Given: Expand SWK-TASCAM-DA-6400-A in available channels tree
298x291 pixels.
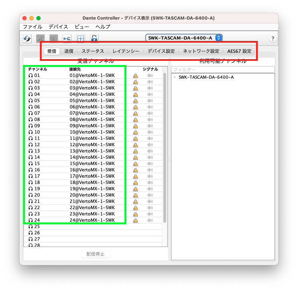Looking at the screenshot, I should pyautogui.click(x=175, y=77).
